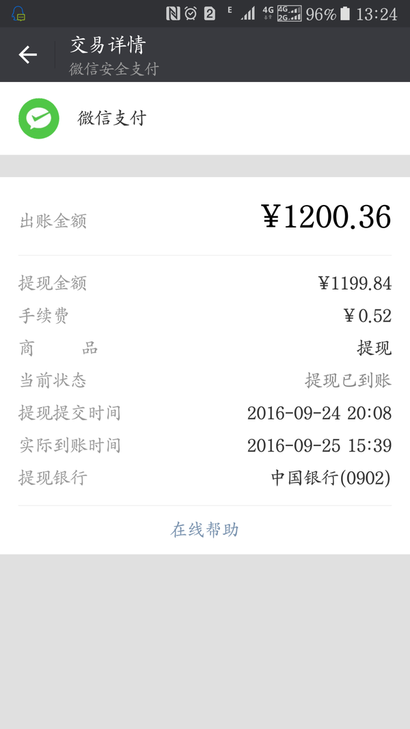Tap the 中国银行(0902) bank entry

331,478
